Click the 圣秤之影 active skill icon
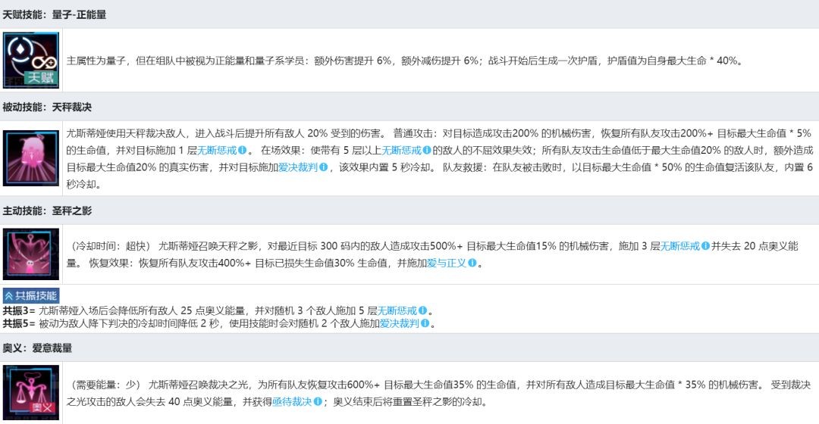Image resolution: width=819 pixels, height=424 pixels. [x=31, y=254]
